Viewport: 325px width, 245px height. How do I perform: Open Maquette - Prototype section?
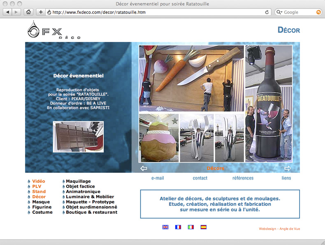pos(90,202)
